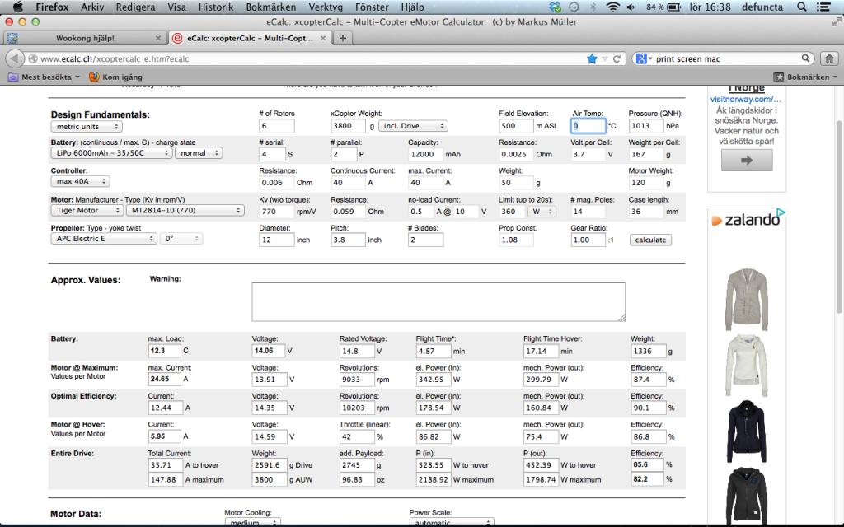Close the eCalc xcopterCalc tab
This screenshot has height=527, width=844.
323,38
